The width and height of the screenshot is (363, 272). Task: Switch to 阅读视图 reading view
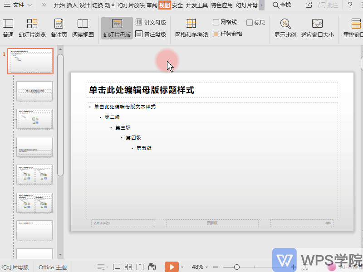pyautogui.click(x=83, y=28)
